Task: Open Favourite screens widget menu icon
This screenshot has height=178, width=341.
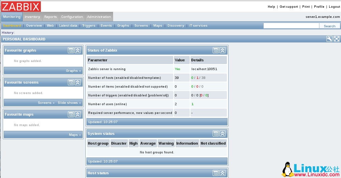Action: pyautogui.click(x=71, y=82)
